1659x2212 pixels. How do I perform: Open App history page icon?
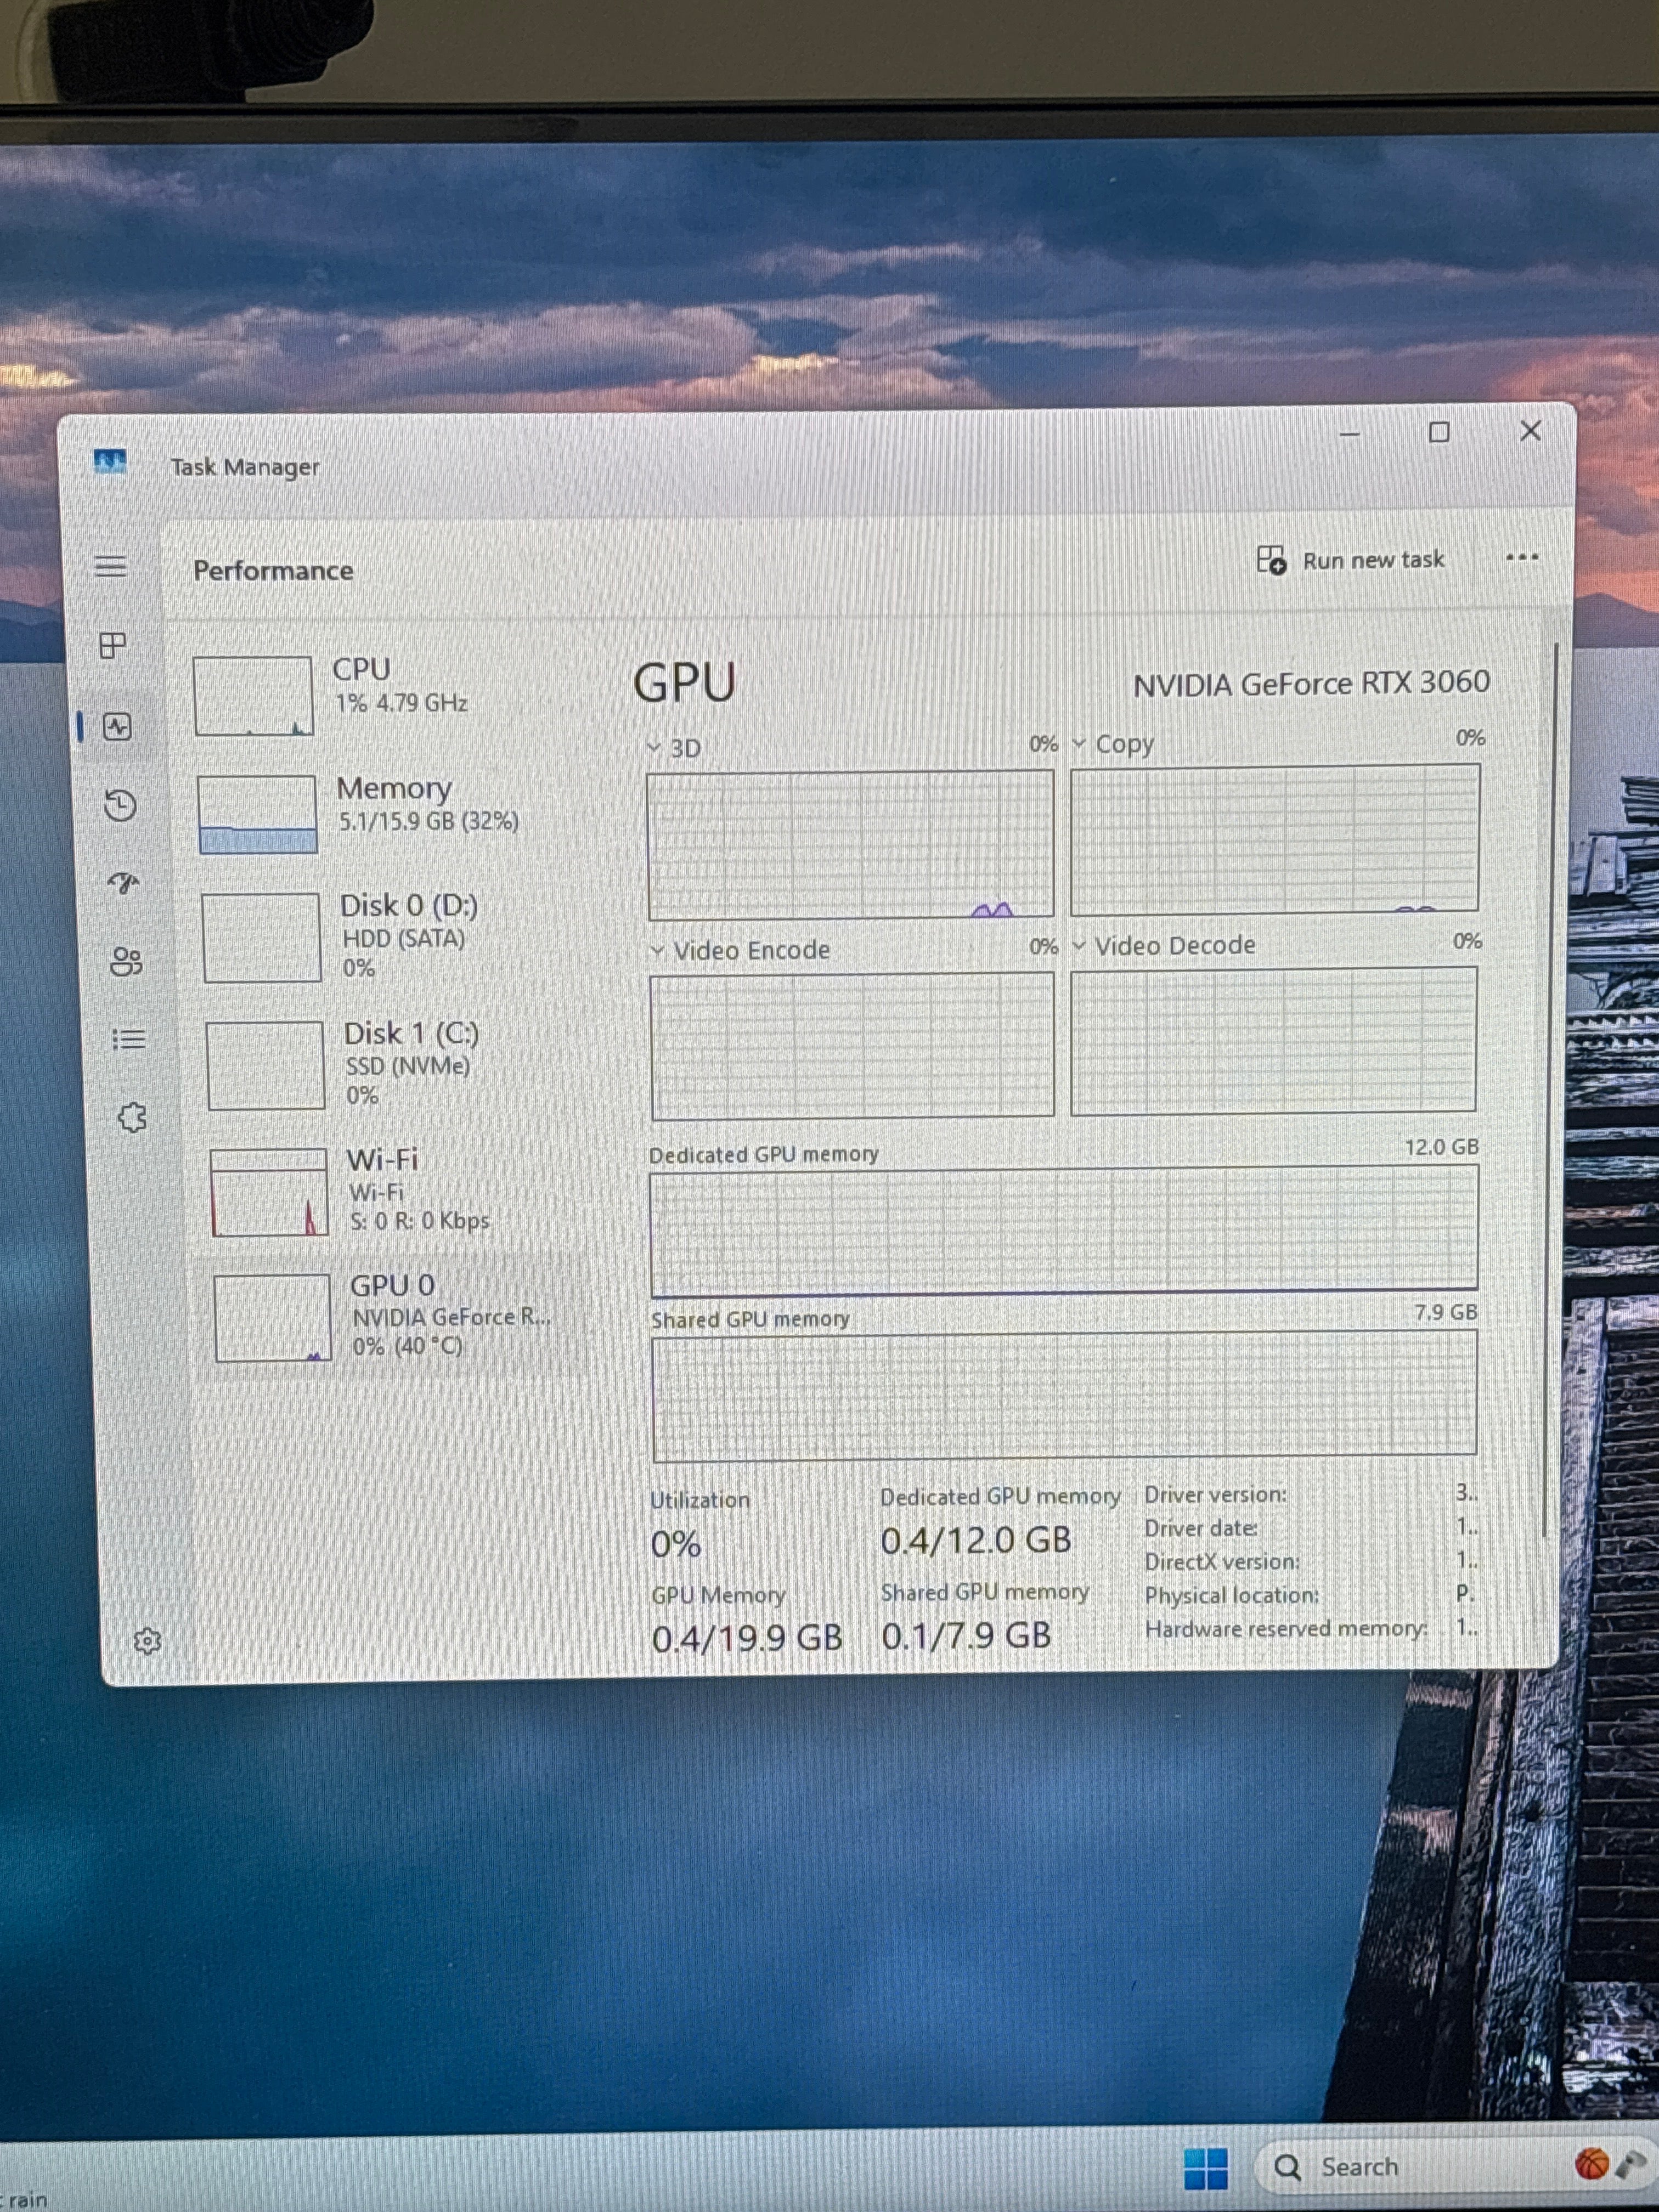click(x=121, y=805)
